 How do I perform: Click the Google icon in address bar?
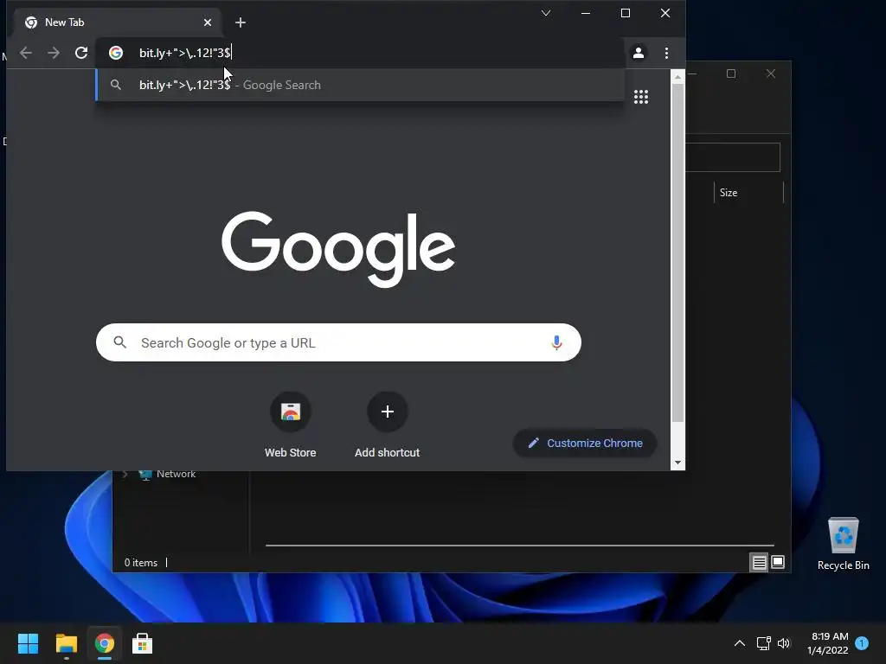(x=116, y=53)
